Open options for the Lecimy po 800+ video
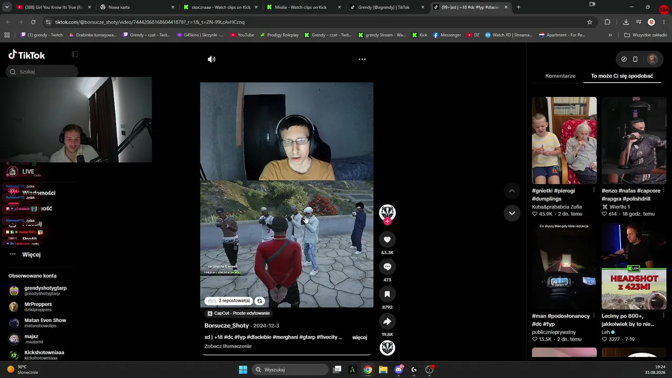This screenshot has width=672, height=378. (664, 316)
